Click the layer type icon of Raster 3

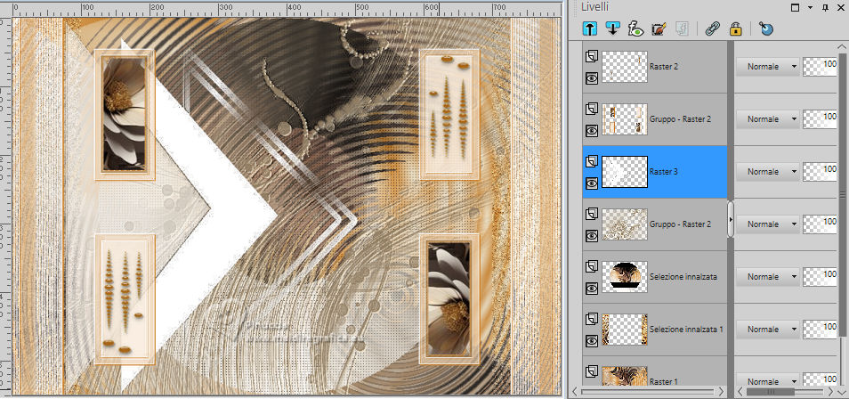[x=592, y=161]
